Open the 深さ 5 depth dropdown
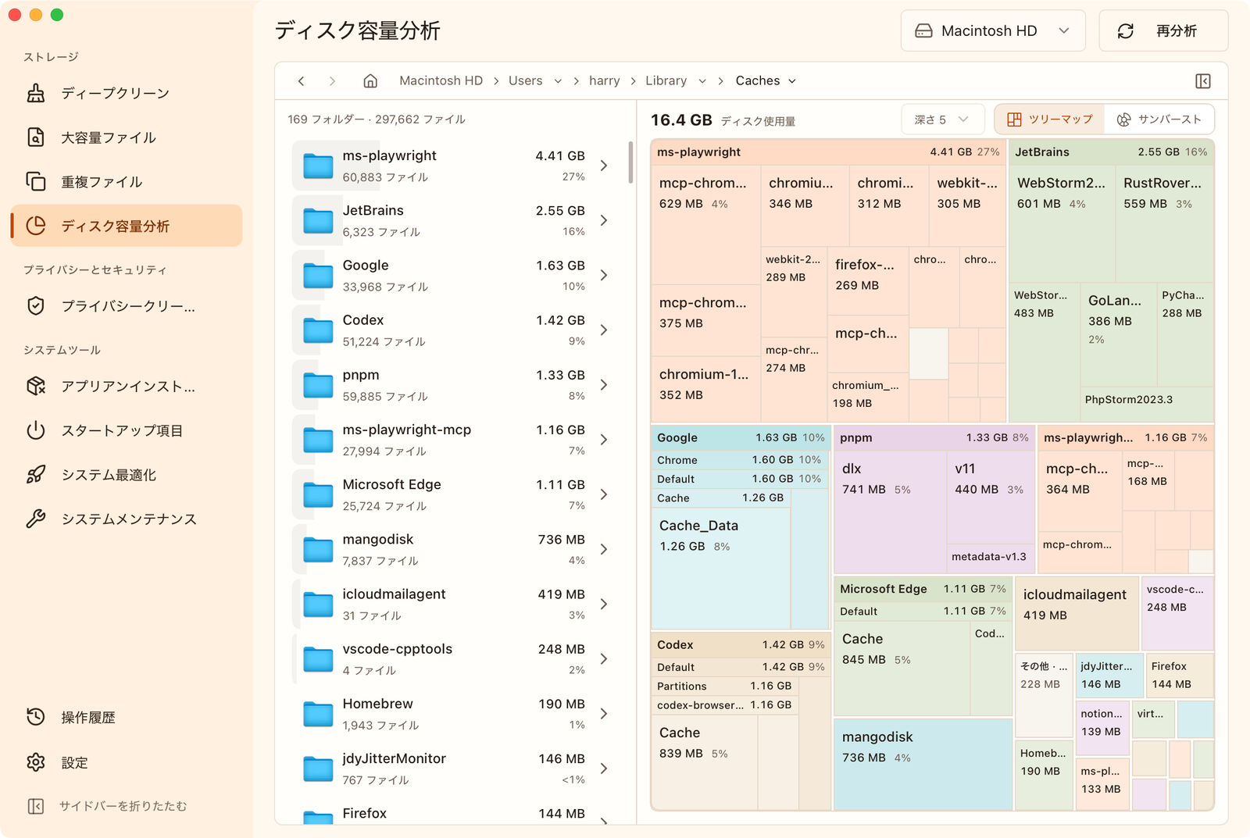The height and width of the screenshot is (838, 1250). coord(941,119)
